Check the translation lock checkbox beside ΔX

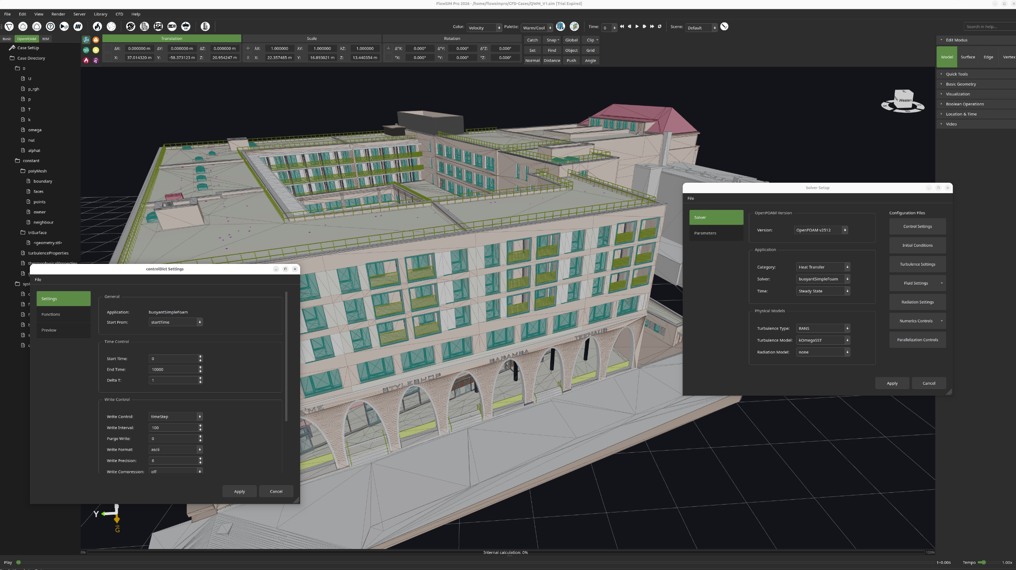tap(108, 49)
